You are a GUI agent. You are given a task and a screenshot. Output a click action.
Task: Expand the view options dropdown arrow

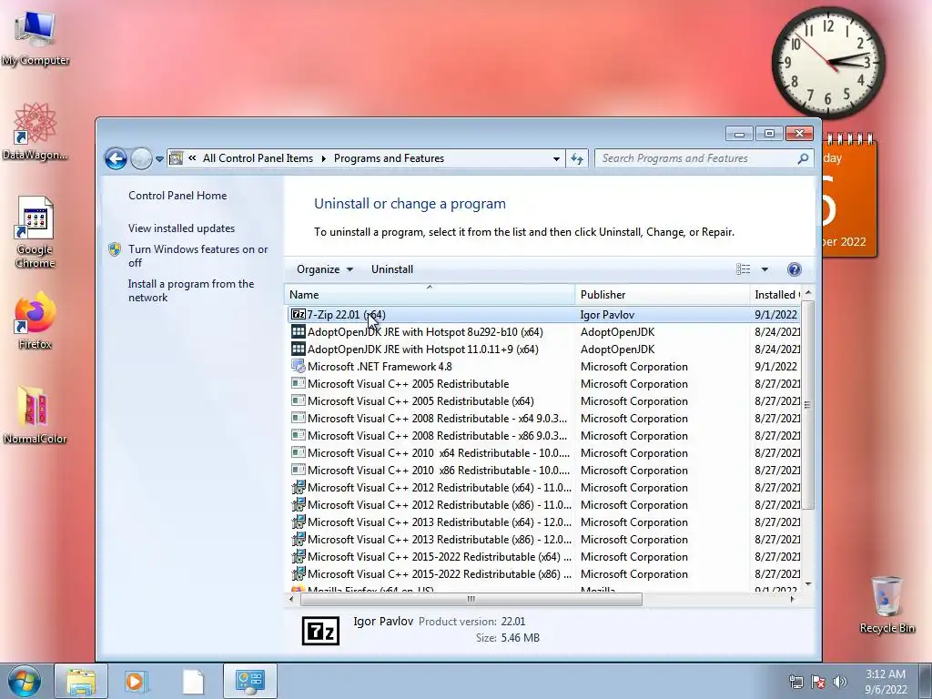tap(765, 269)
